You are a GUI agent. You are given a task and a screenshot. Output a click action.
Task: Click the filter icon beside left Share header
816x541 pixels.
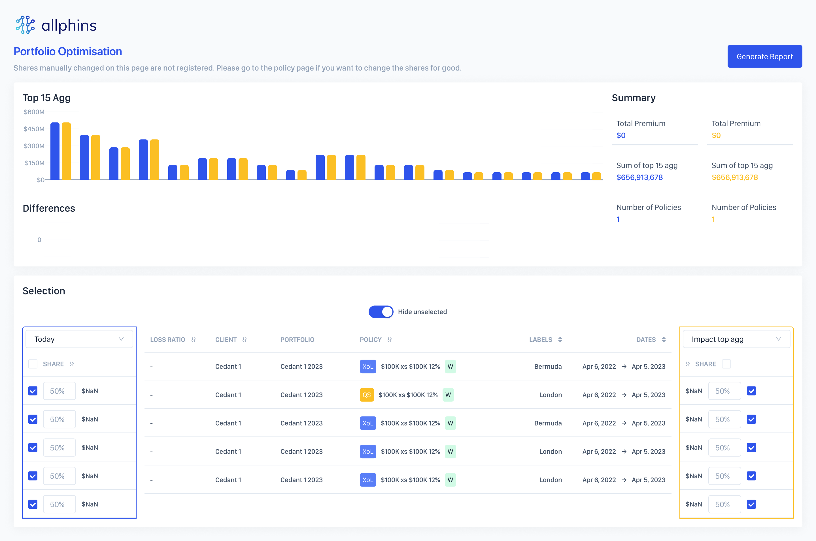click(x=72, y=364)
